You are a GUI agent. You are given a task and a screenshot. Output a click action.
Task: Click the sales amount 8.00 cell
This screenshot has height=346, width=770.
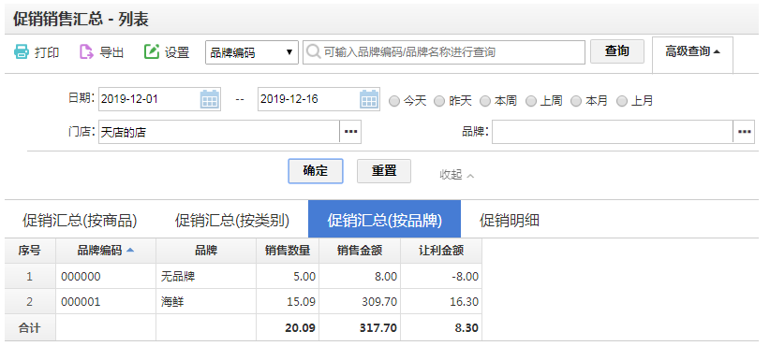coord(360,277)
